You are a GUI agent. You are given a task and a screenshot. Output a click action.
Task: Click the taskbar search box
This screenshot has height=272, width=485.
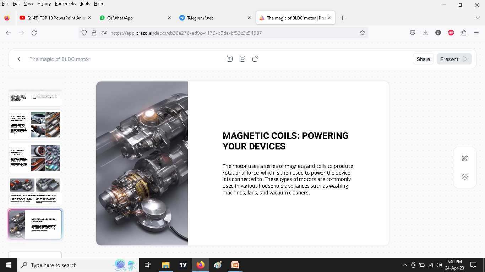click(78, 265)
